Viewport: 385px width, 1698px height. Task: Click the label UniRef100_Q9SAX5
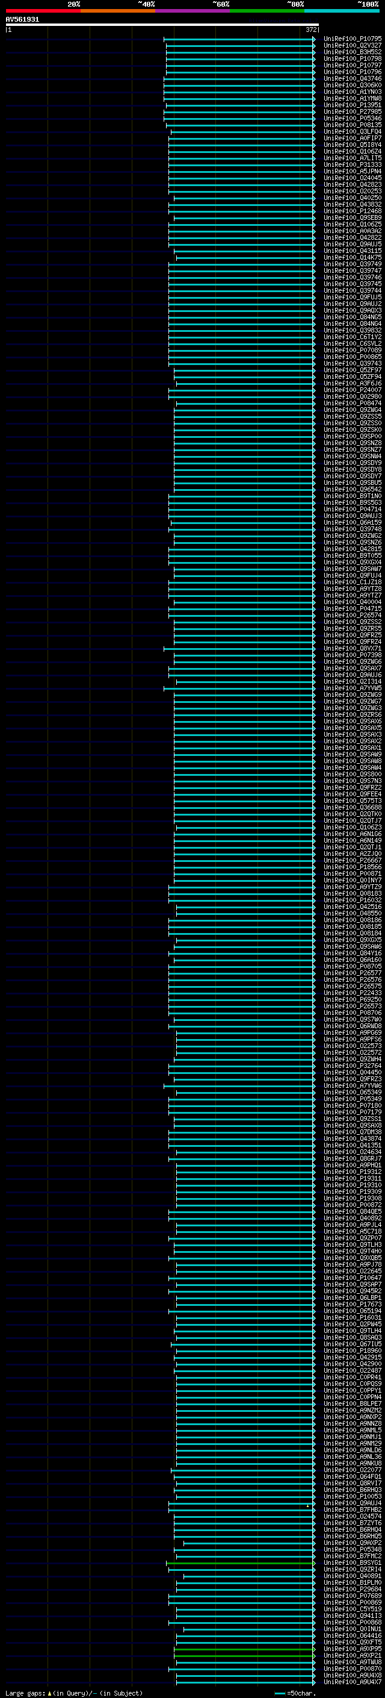[x=352, y=728]
